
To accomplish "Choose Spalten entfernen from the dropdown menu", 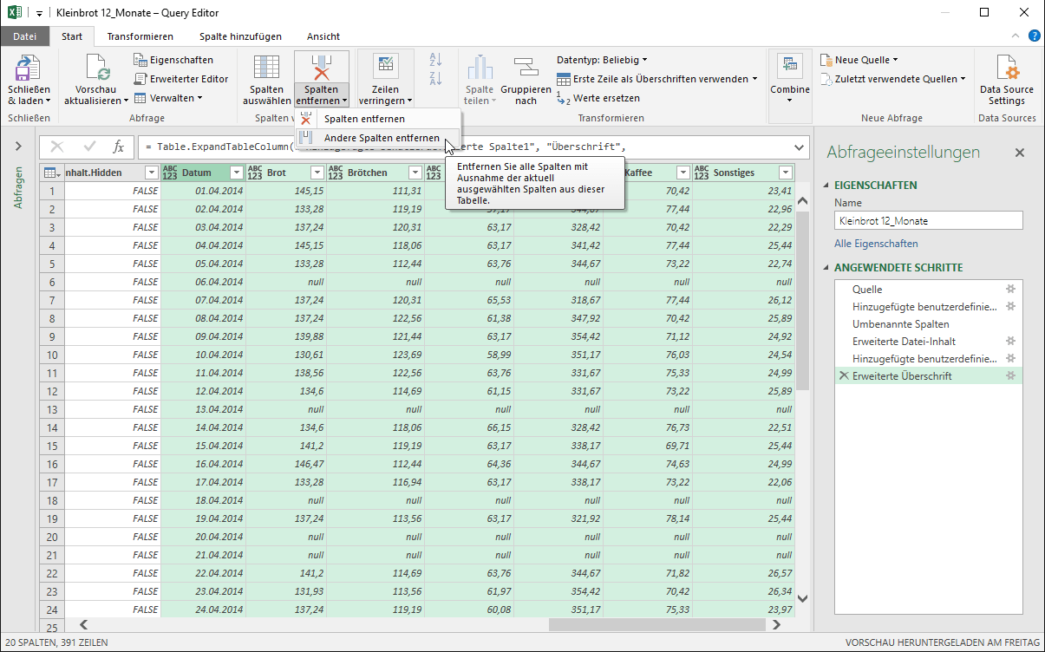I will click(x=377, y=119).
